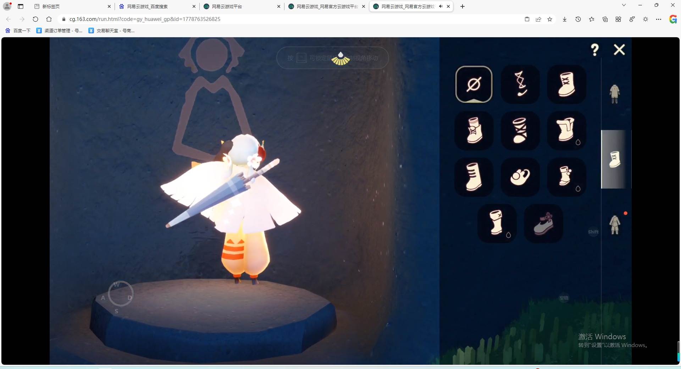
Task: Go back to the previous page
Action: [x=9, y=19]
